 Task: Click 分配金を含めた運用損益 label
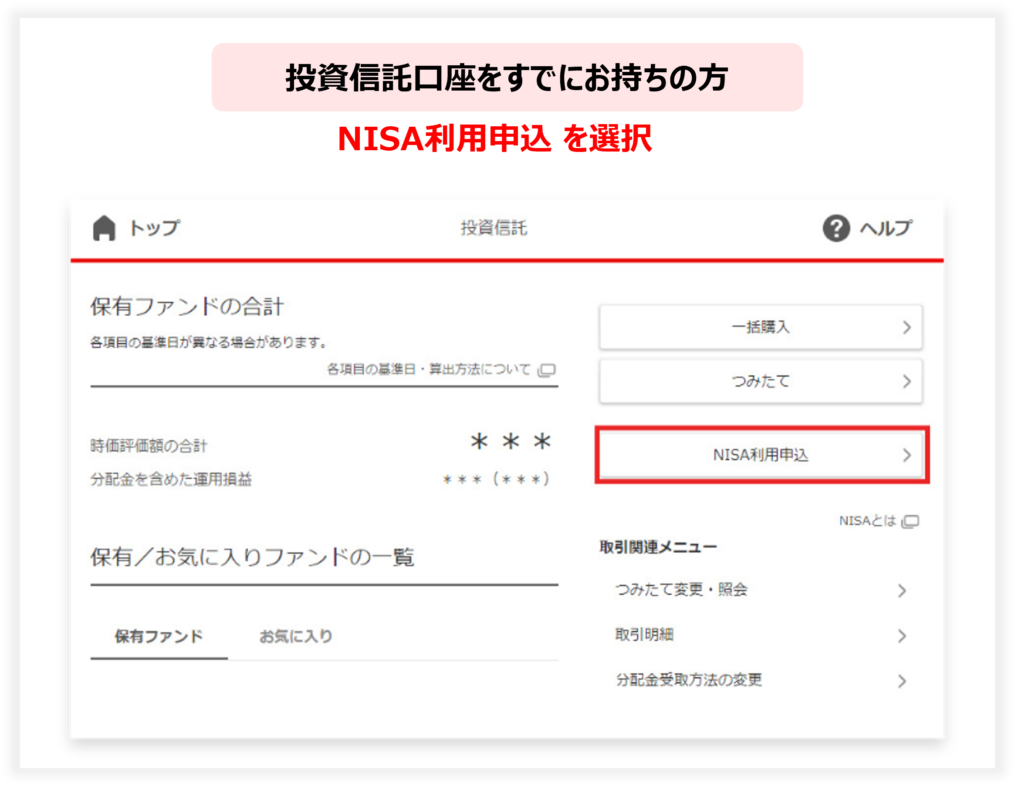coord(171,479)
